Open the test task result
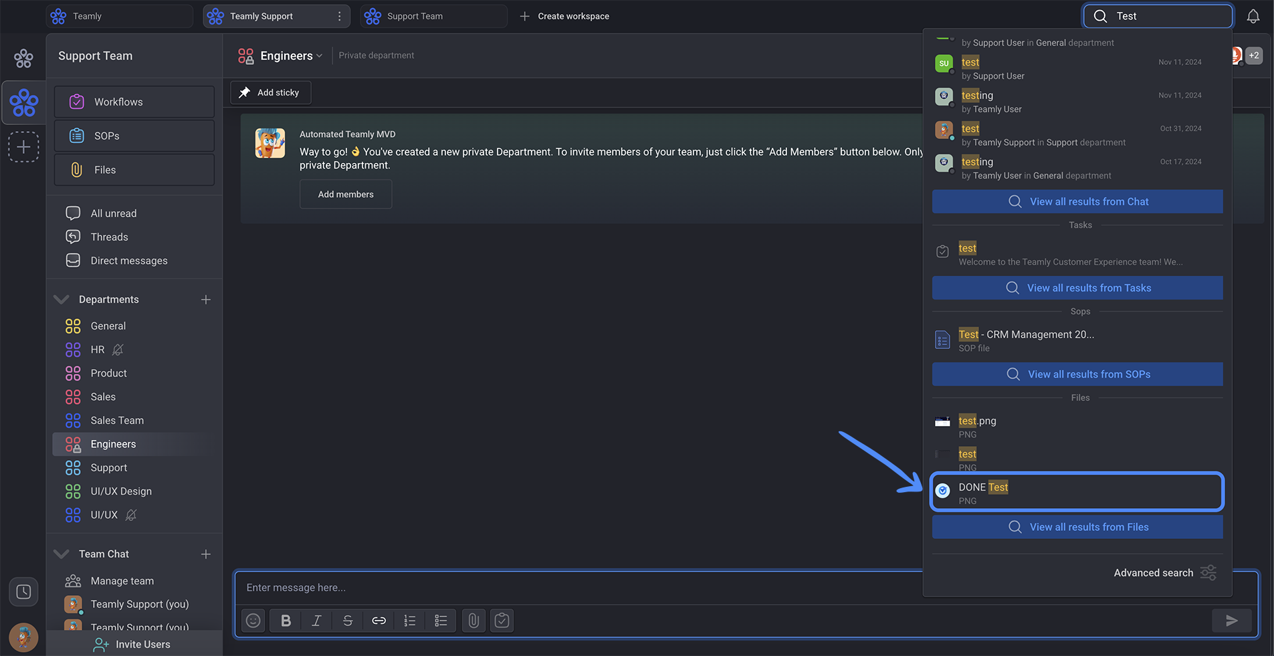Viewport: 1274px width, 656px height. click(x=1077, y=254)
